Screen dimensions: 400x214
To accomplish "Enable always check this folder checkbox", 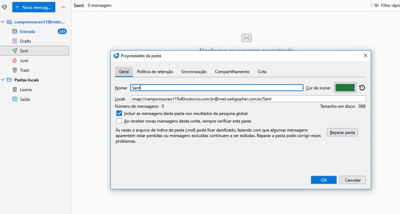I will coord(119,121).
